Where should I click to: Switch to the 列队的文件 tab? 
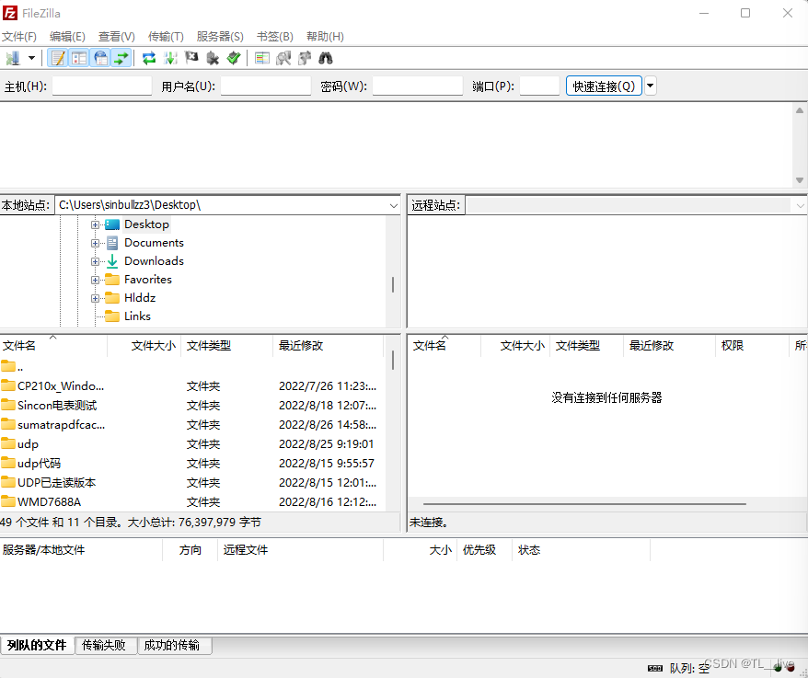tap(37, 645)
